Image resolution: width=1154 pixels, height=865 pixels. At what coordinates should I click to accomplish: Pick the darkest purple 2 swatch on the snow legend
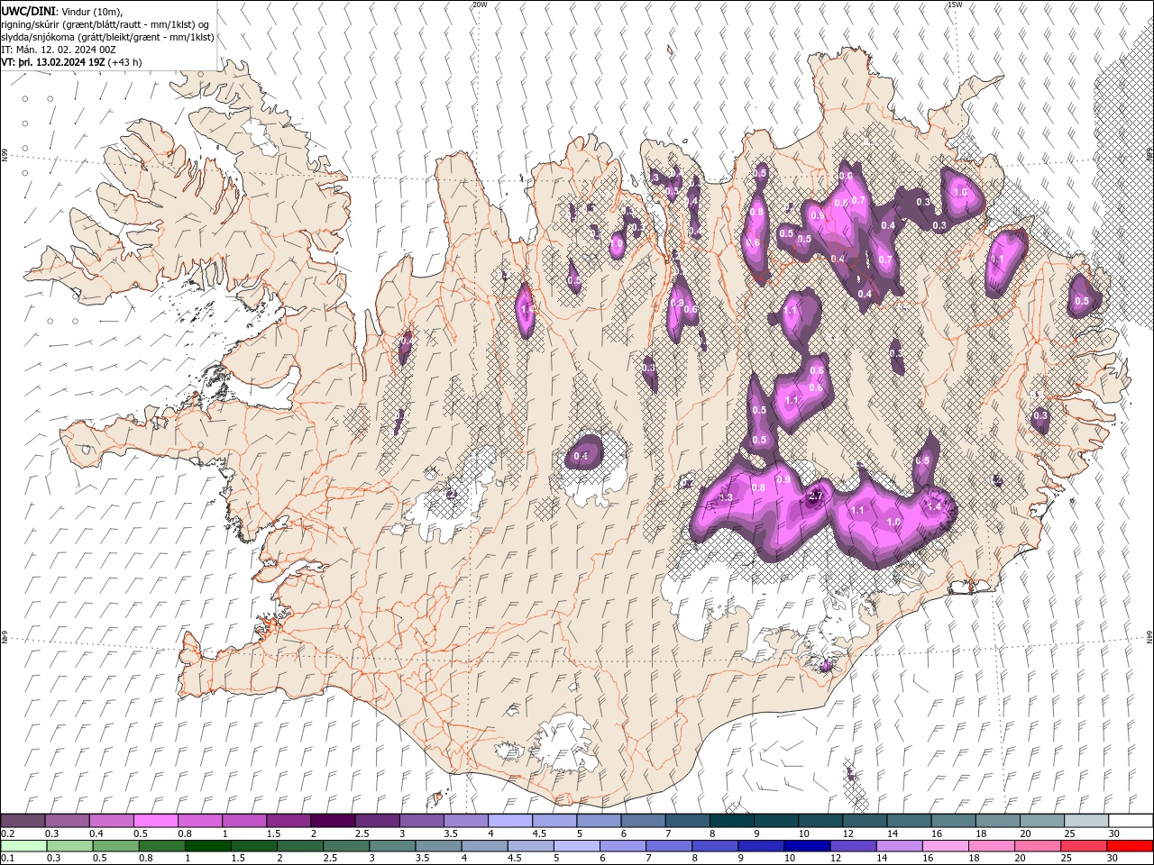pyautogui.click(x=333, y=821)
